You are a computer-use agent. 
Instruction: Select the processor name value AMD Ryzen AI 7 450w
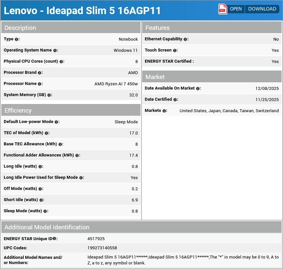tap(116, 84)
